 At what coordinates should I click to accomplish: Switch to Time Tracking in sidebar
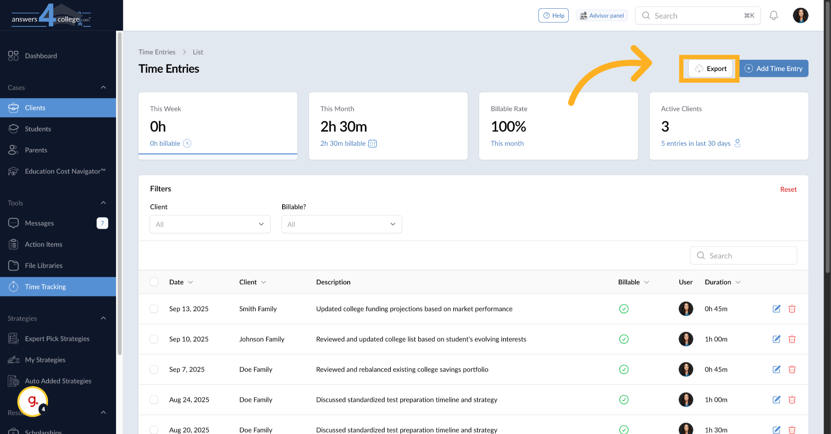45,286
